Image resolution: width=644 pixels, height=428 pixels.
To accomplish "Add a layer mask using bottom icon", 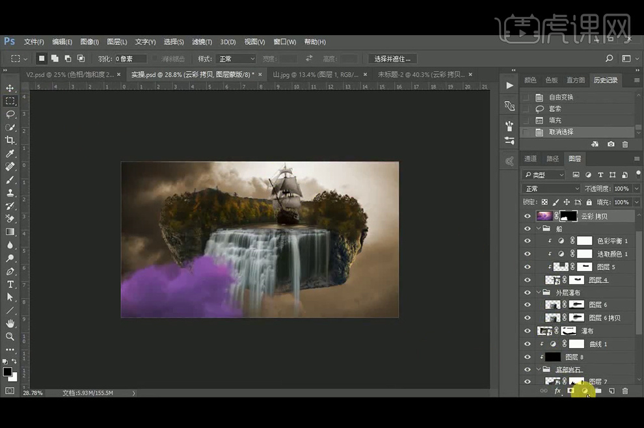I will tap(570, 391).
